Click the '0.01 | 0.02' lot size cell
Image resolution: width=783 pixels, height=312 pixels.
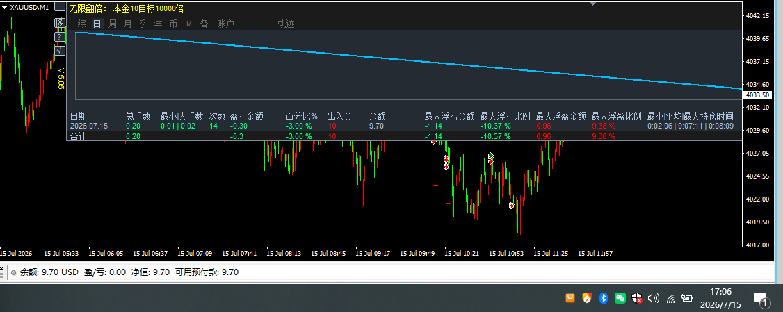pyautogui.click(x=178, y=126)
